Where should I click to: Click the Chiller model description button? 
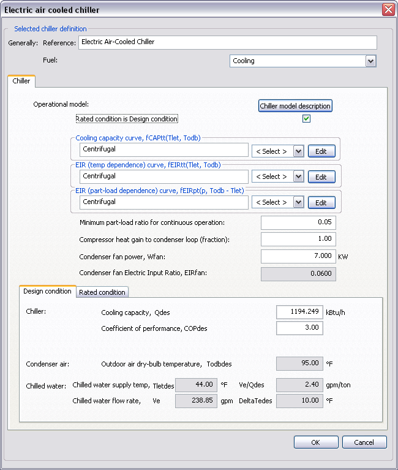[x=295, y=106]
